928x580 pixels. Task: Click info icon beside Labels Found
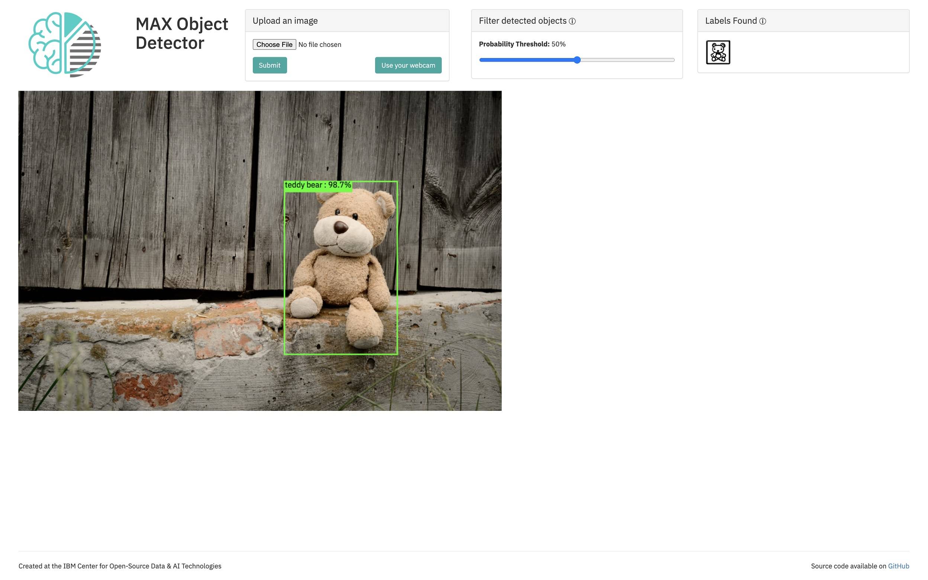[x=762, y=22]
